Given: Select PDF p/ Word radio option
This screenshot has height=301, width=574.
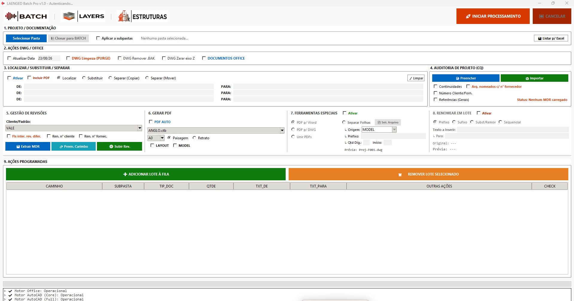Looking at the screenshot, I should [x=293, y=122].
